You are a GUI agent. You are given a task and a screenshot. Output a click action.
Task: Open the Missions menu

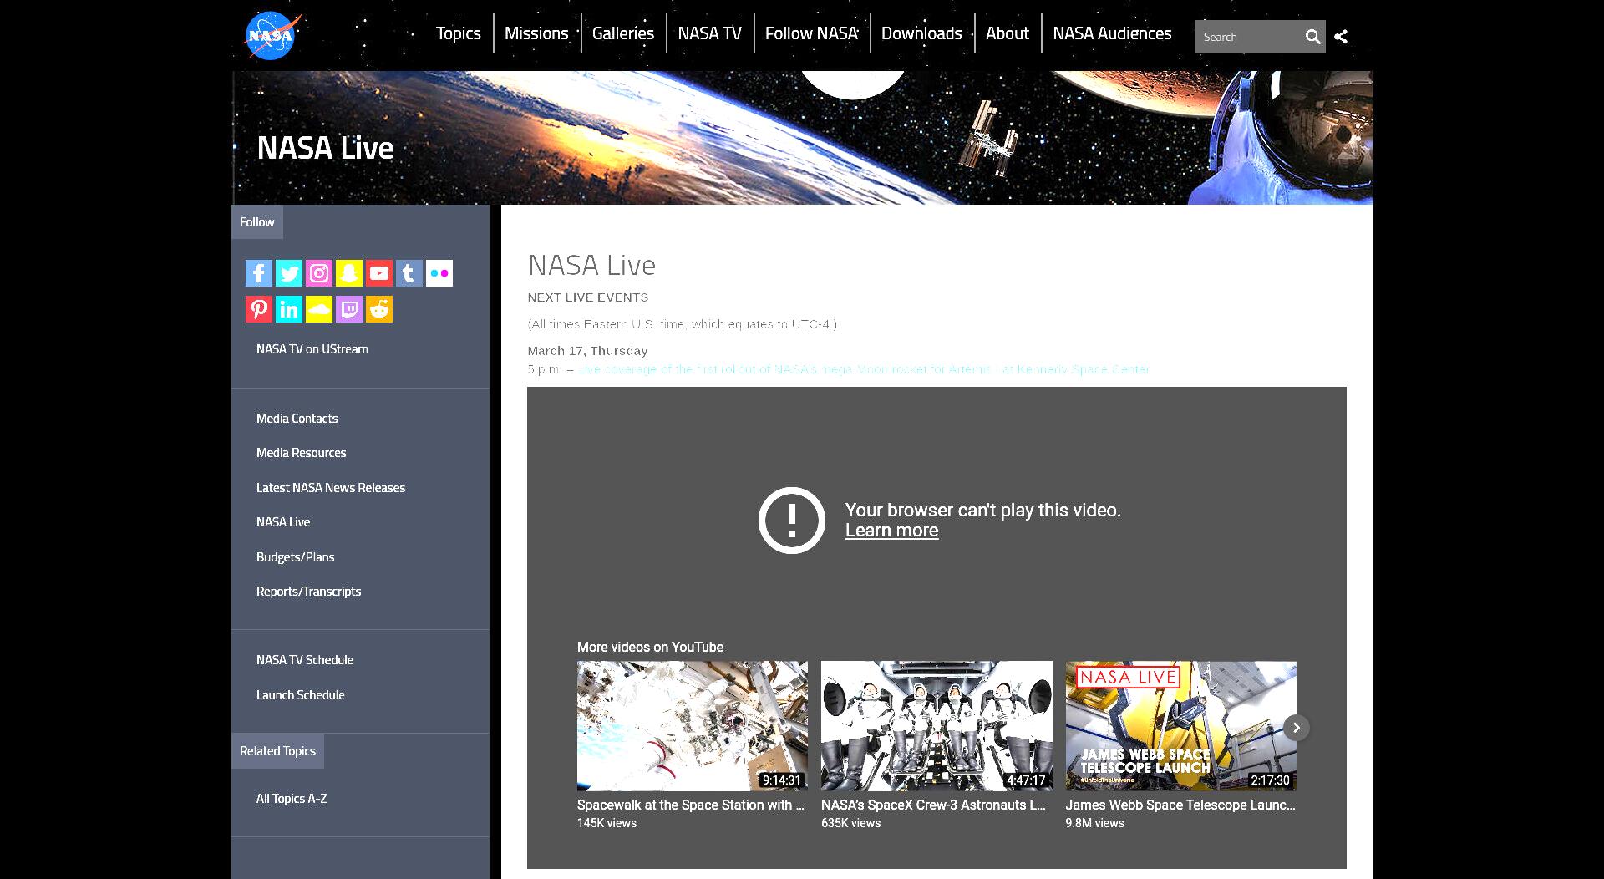point(536,33)
